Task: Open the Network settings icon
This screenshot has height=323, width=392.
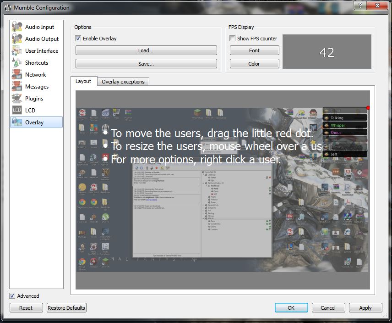Action: (17, 75)
